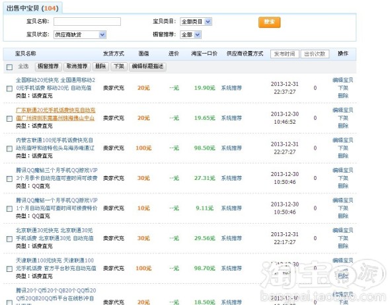This screenshot has width=390, height=305.
Task: Open the 宝贝类目 全部类目 dropdown
Action: click(196, 22)
